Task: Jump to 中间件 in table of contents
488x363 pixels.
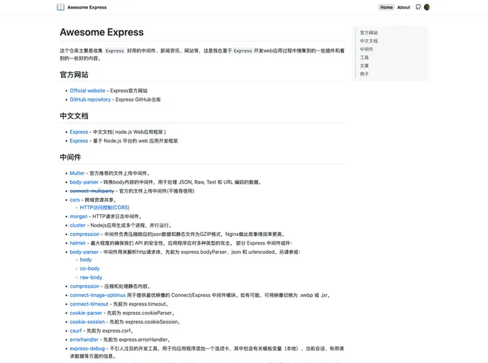Action: 366,49
